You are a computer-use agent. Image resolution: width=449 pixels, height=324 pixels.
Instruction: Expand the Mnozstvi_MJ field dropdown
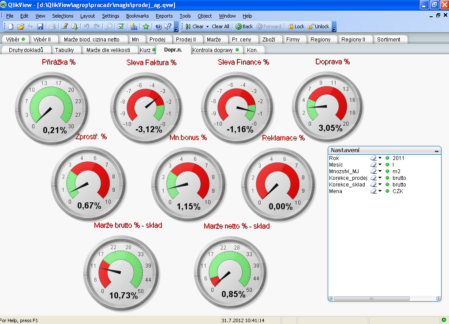point(380,171)
